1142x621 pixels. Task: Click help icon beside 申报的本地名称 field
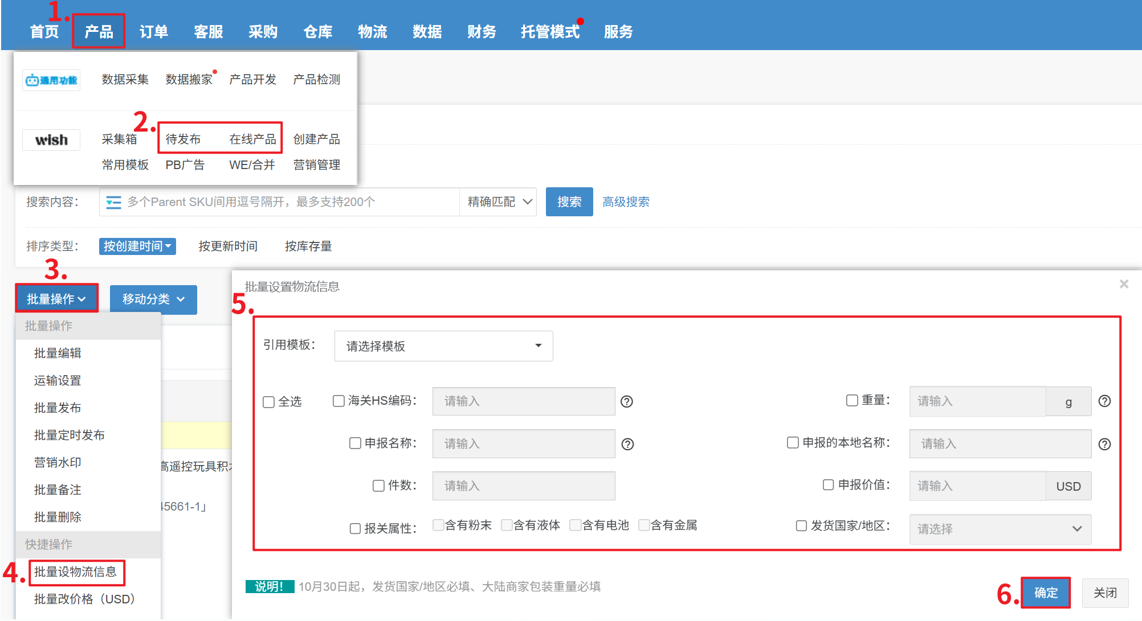click(x=1104, y=445)
